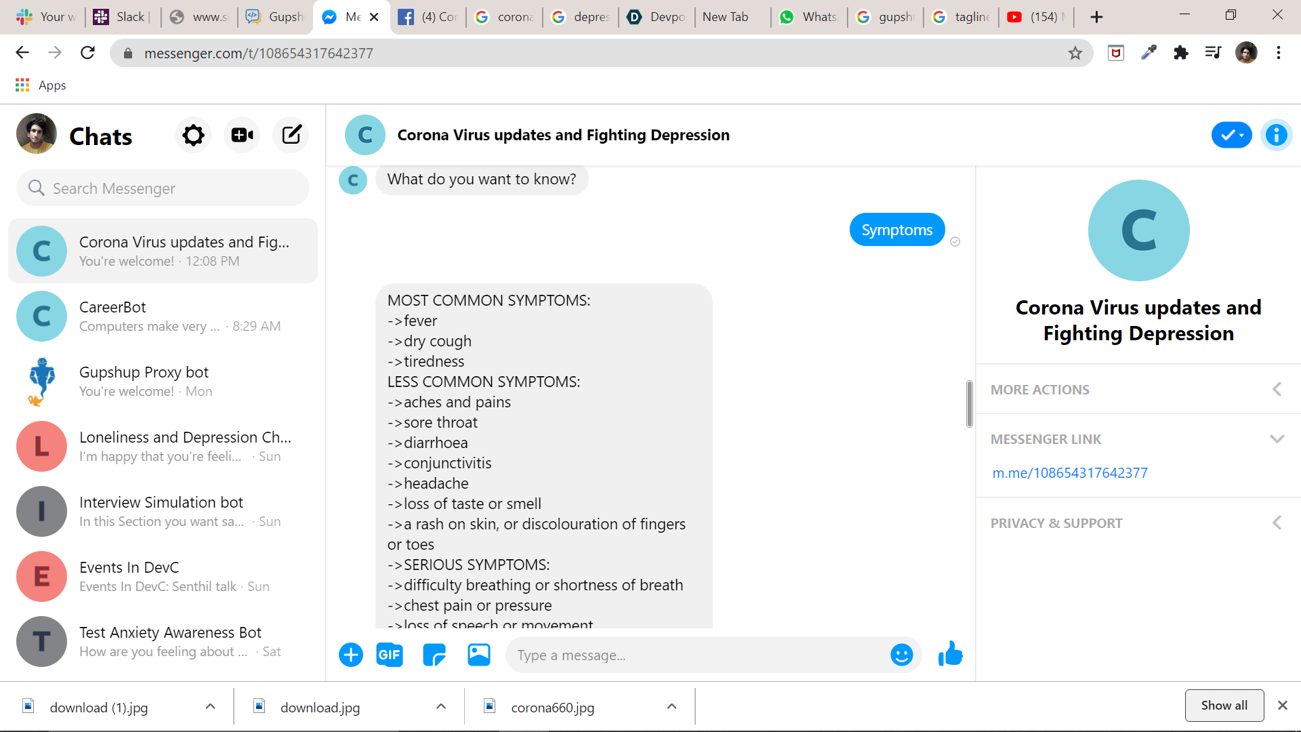Screen dimensions: 1301x732
Task: Open Messenger settings gear icon
Action: coord(193,135)
